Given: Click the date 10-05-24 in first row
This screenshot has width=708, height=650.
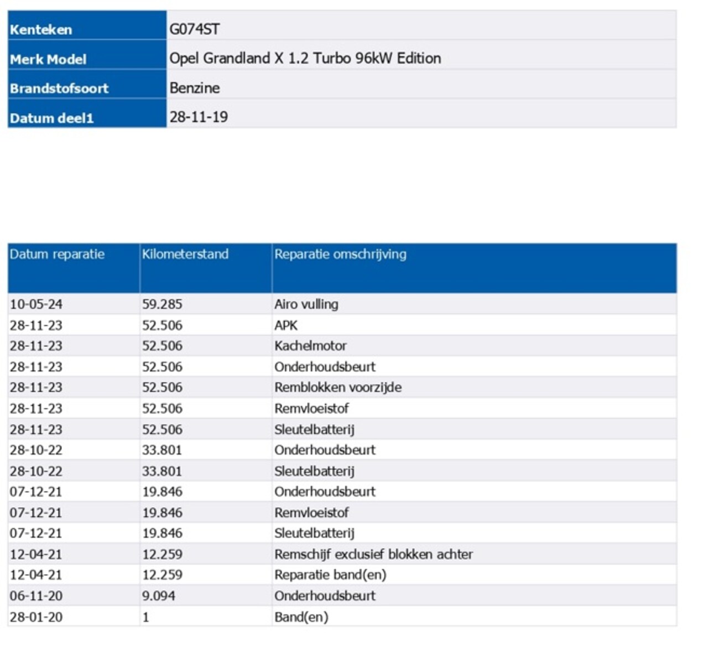Looking at the screenshot, I should coord(36,304).
